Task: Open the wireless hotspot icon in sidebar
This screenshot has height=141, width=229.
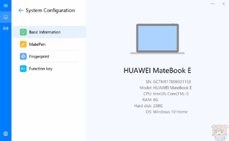Action: [6, 28]
